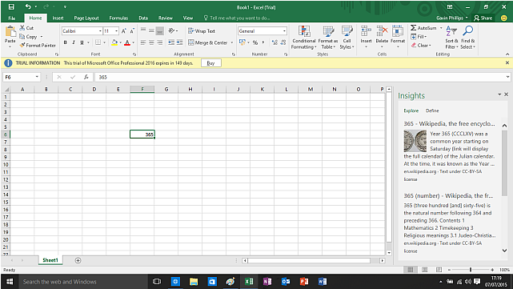Apply the red font color

pyautogui.click(x=127, y=42)
